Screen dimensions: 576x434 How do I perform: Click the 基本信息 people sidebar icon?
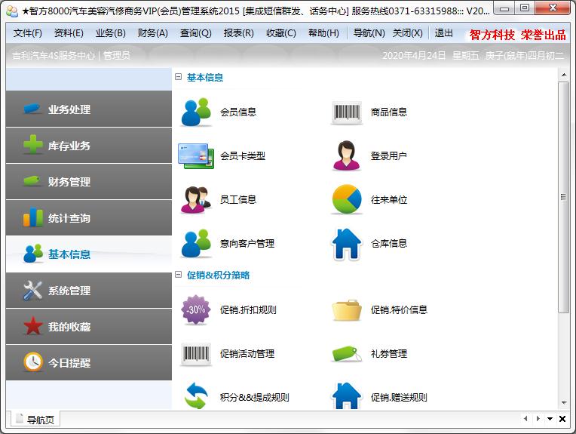pos(33,254)
